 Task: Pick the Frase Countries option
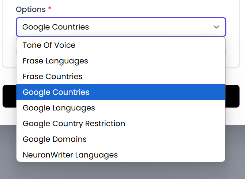point(52,77)
